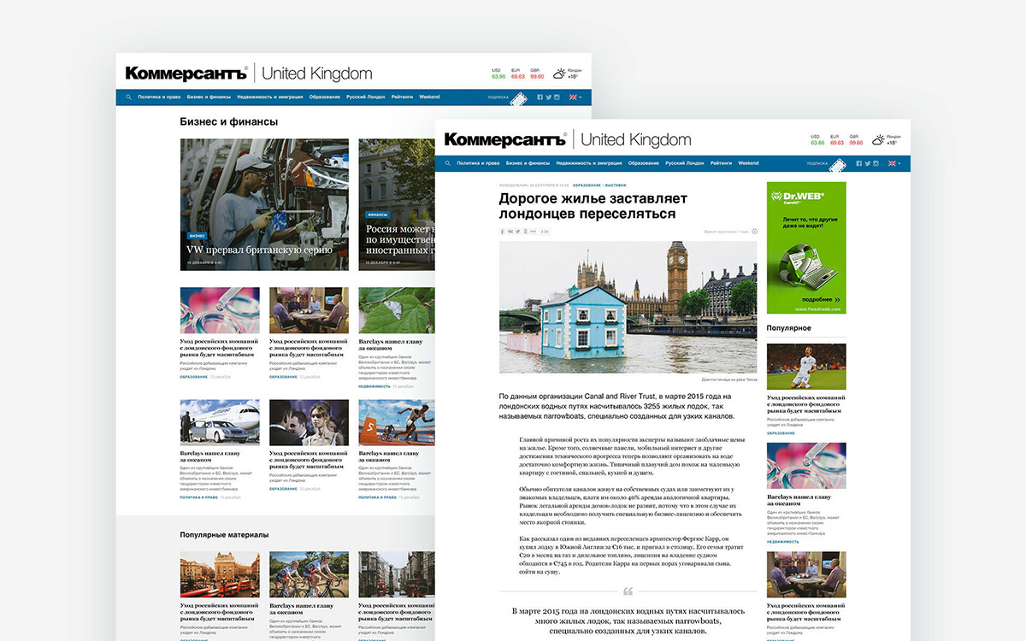Open the Instagram icon in the back page navbar
1026x641 pixels.
(x=557, y=97)
